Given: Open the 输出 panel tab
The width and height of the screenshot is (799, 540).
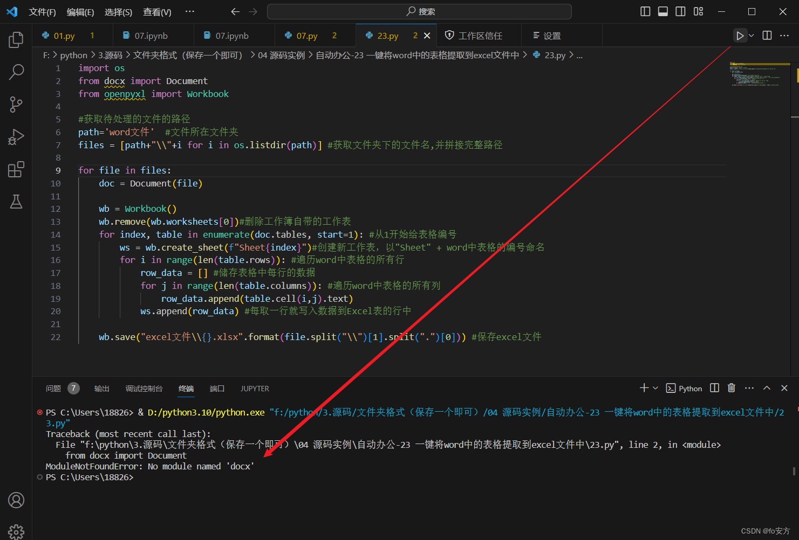Looking at the screenshot, I should tap(102, 389).
